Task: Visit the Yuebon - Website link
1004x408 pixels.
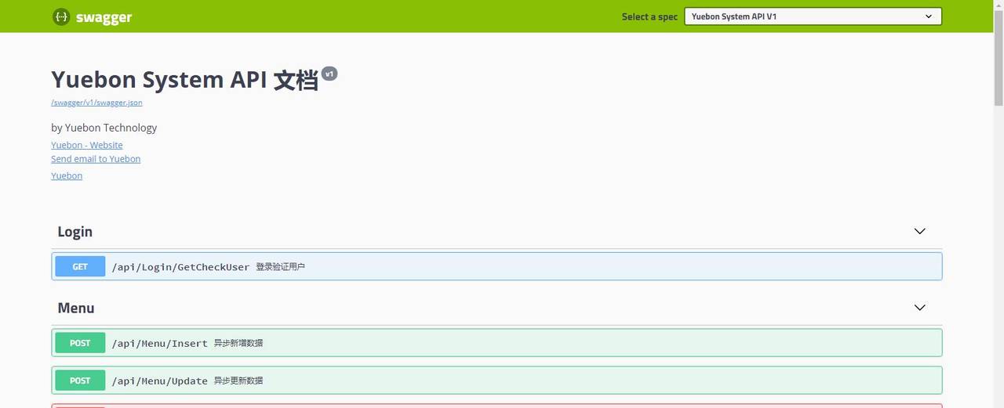Action: (x=86, y=145)
